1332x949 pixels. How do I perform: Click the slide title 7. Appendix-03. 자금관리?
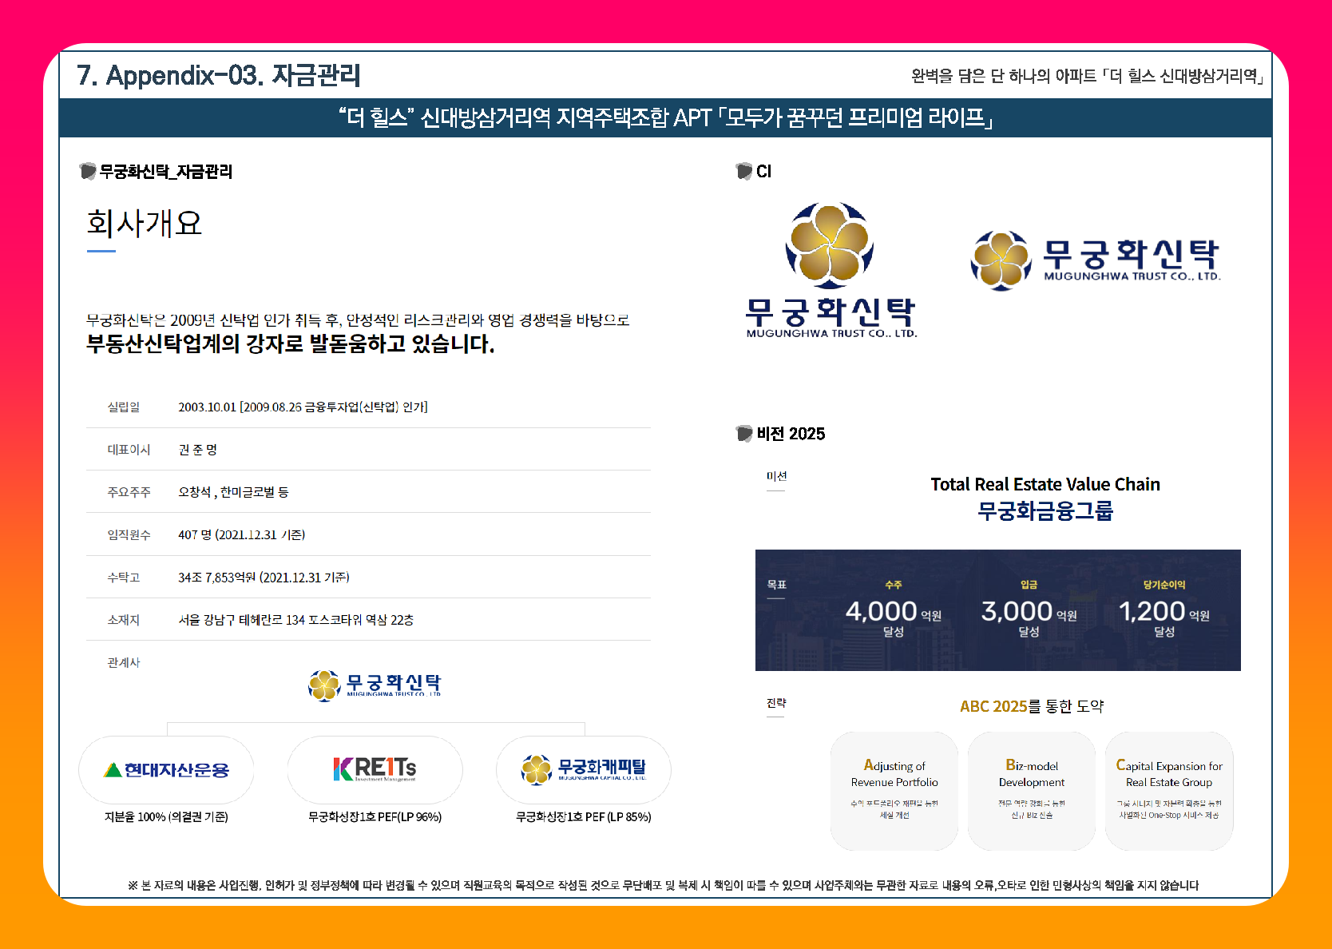tap(219, 75)
